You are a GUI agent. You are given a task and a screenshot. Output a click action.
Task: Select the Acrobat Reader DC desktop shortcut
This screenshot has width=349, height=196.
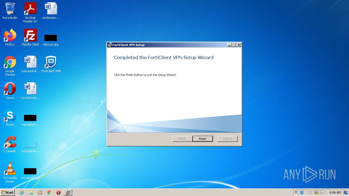(x=30, y=13)
